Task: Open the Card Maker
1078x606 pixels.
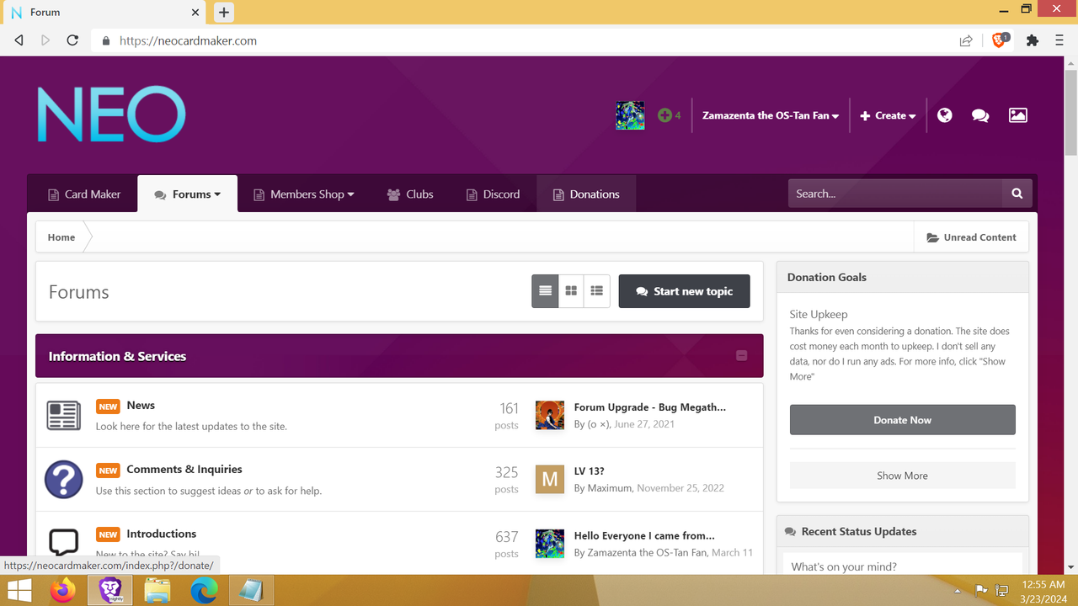Action: [x=83, y=194]
